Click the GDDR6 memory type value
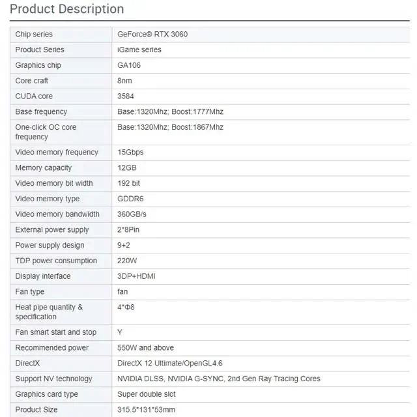 [x=130, y=199]
